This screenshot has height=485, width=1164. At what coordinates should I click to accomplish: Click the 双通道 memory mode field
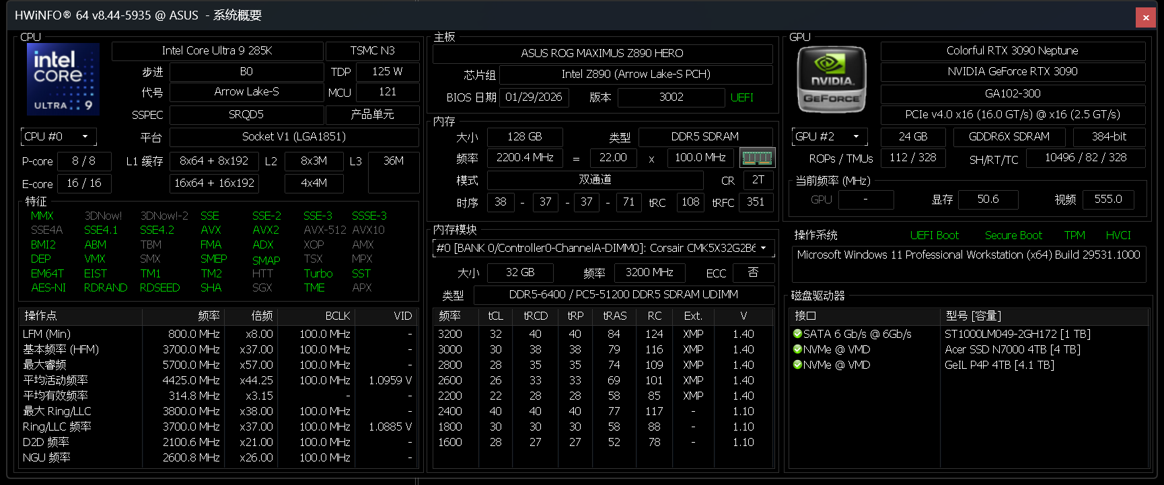click(x=595, y=180)
